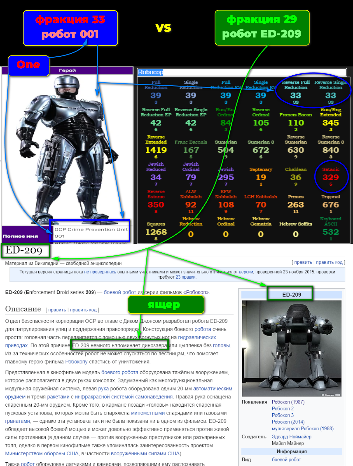Image resolution: width=353 pixels, height=466 pixels.
Task: Click the top-right «править код» page link
Action: [x=329, y=262]
